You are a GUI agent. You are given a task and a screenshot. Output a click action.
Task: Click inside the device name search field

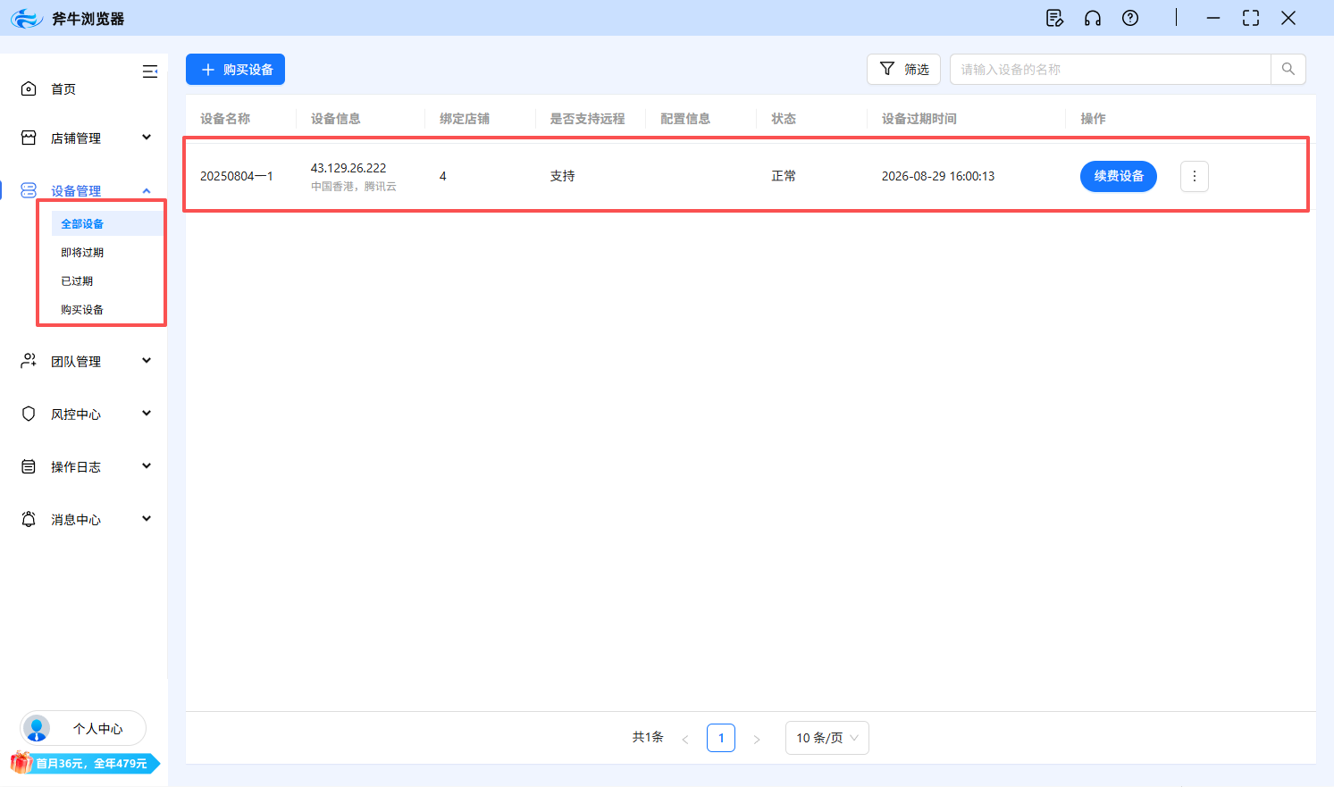pyautogui.click(x=1108, y=69)
